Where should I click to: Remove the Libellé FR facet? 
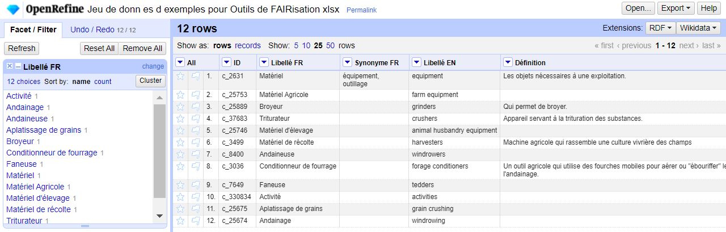[10, 66]
